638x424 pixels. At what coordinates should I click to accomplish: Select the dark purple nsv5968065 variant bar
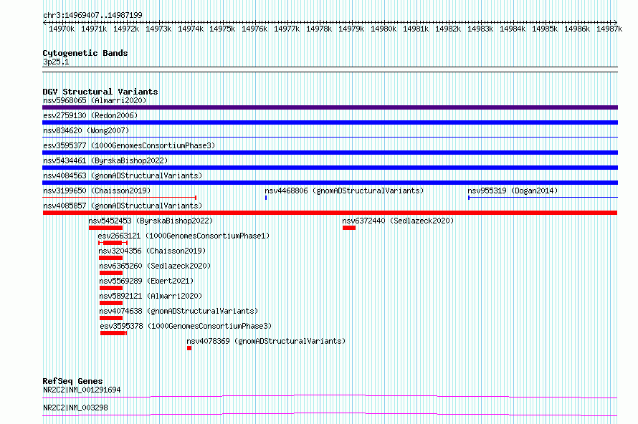(330, 107)
